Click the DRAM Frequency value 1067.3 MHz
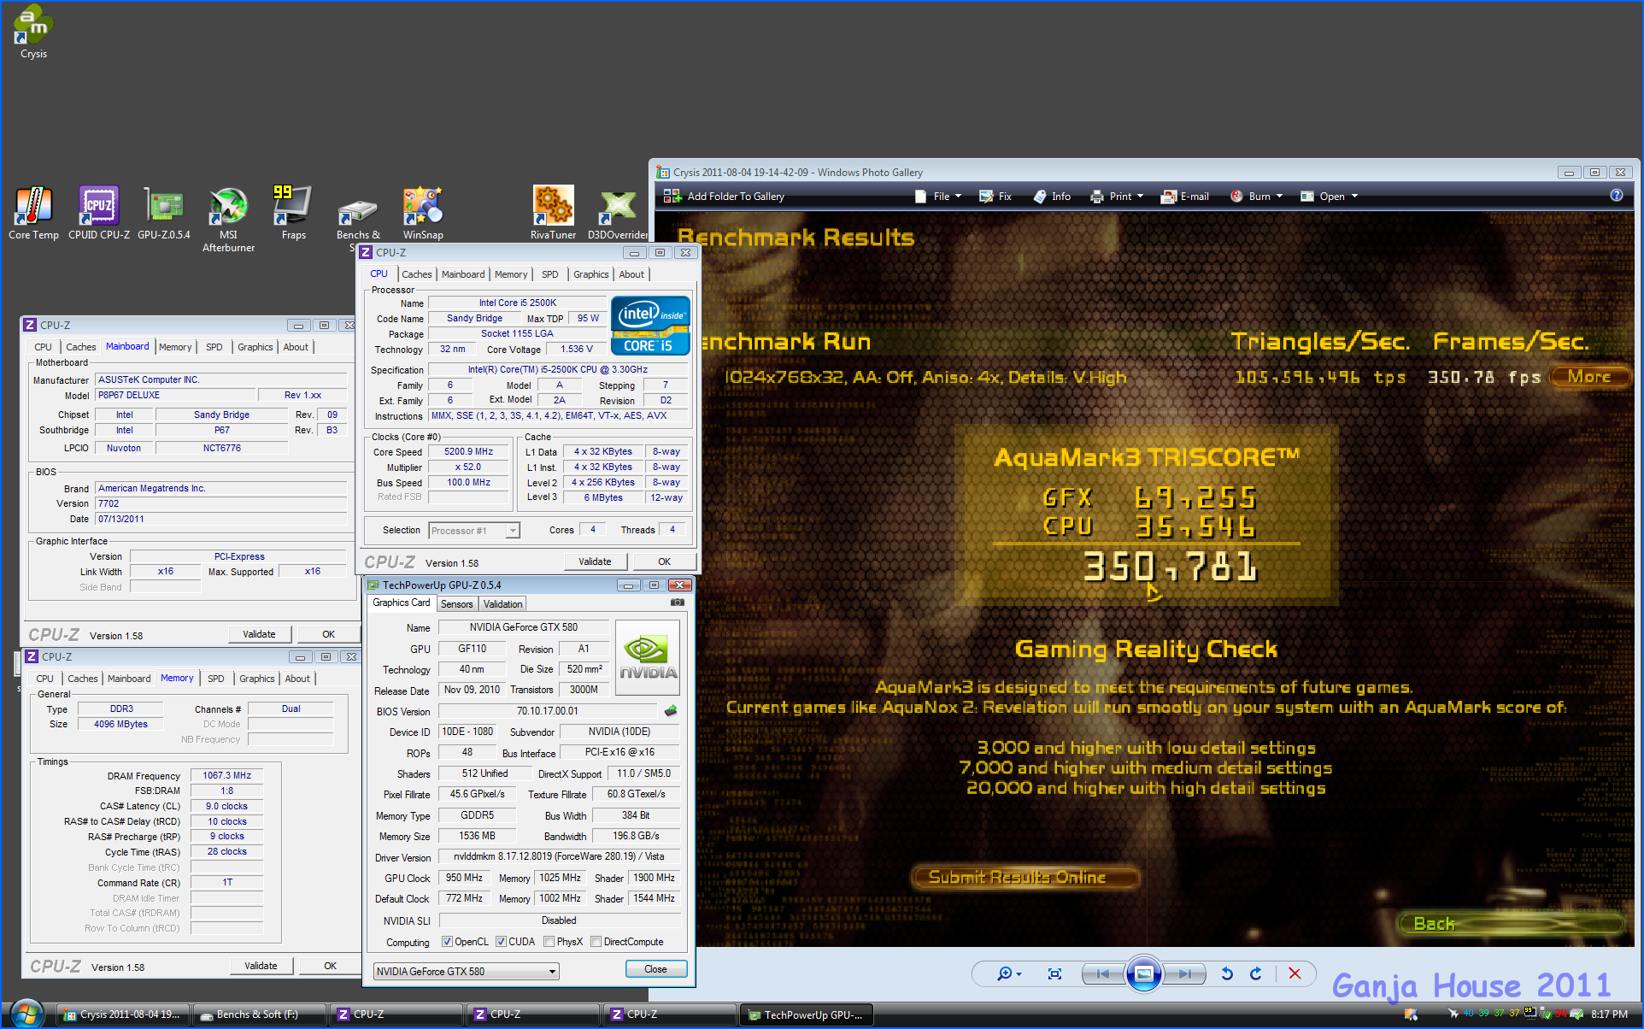Screen dimensions: 1644x1029 [226, 775]
